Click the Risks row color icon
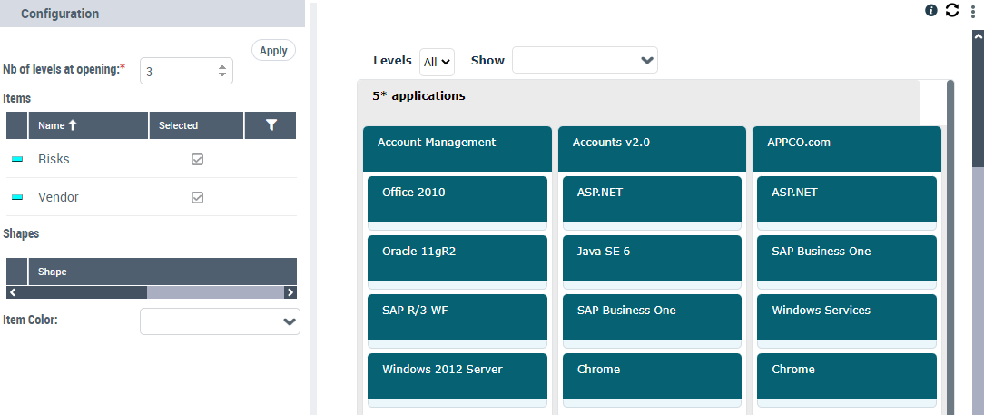The width and height of the screenshot is (984, 415). pos(17,159)
